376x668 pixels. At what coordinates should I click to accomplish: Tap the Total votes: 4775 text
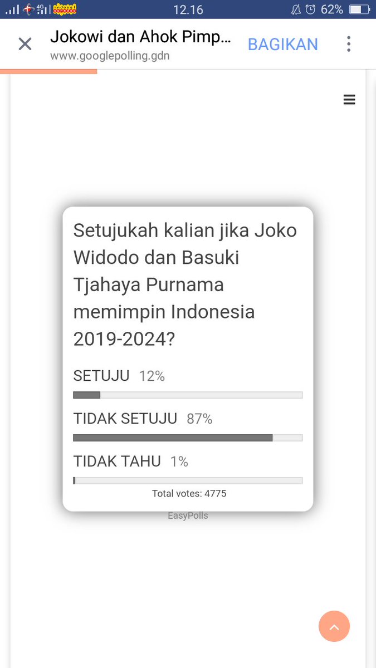tap(189, 493)
